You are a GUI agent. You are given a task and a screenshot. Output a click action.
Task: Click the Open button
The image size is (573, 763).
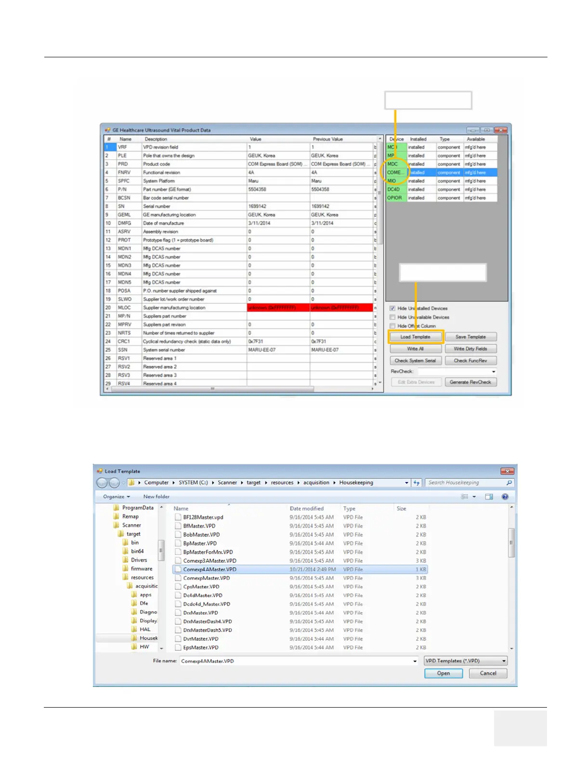click(443, 673)
